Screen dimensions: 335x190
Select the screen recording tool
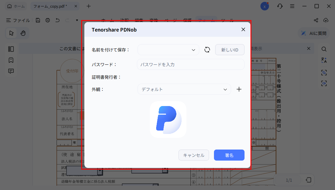pyautogui.click(x=324, y=83)
